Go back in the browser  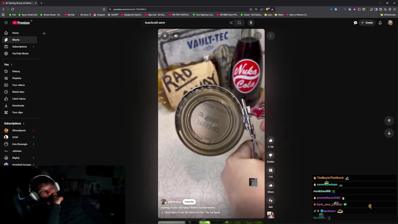(x=3, y=9)
